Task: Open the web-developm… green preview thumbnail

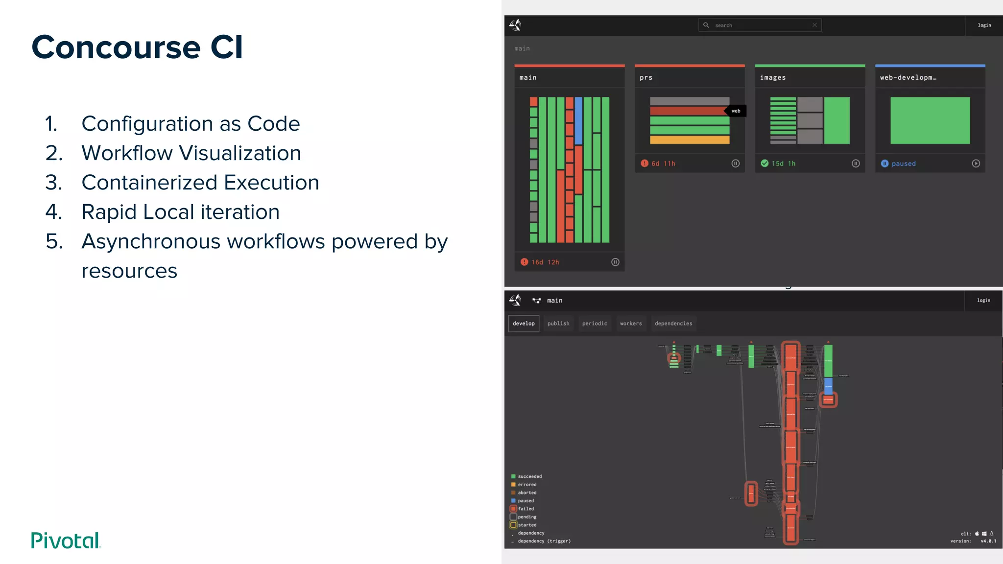Action: click(x=930, y=120)
